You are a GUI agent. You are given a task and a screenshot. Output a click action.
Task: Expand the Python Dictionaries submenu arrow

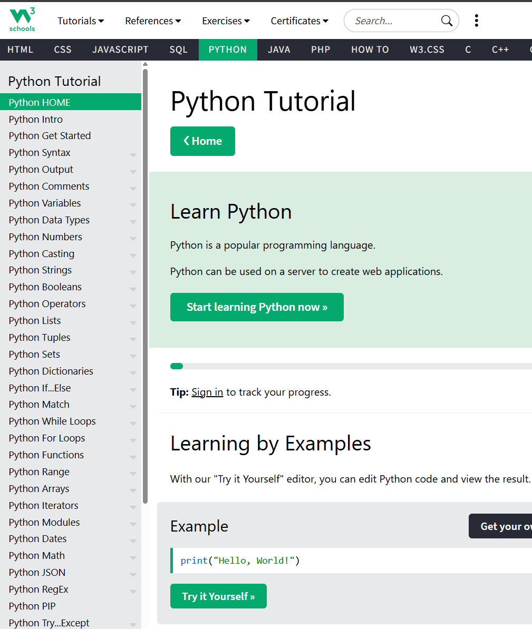tap(133, 372)
